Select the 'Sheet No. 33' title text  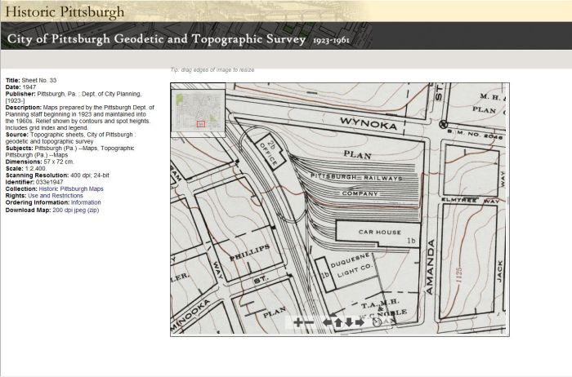click(39, 80)
